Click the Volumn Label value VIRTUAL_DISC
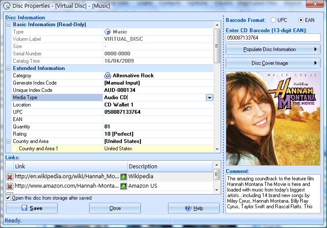This screenshot has height=228, width=327. tap(124, 39)
